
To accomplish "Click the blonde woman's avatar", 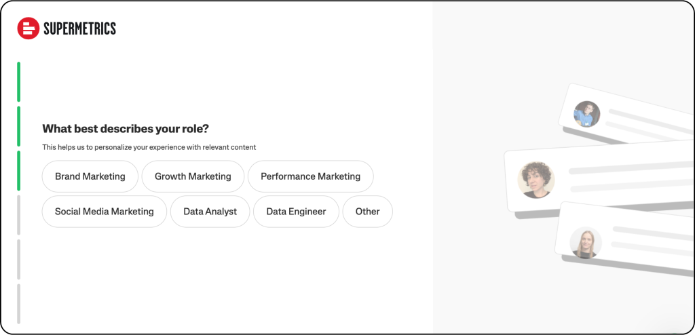I will pos(585,242).
